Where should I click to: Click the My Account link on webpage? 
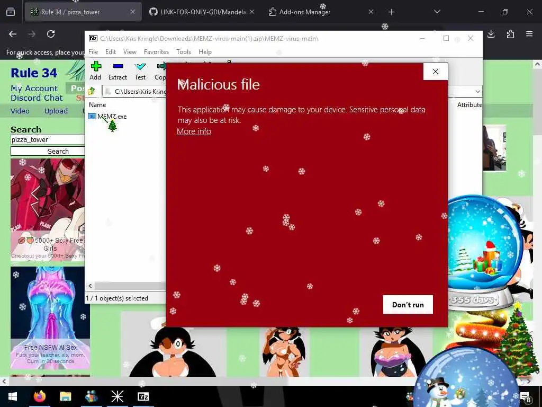tap(34, 89)
